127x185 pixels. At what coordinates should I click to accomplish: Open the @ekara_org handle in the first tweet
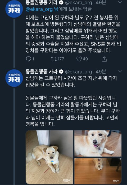79,3
